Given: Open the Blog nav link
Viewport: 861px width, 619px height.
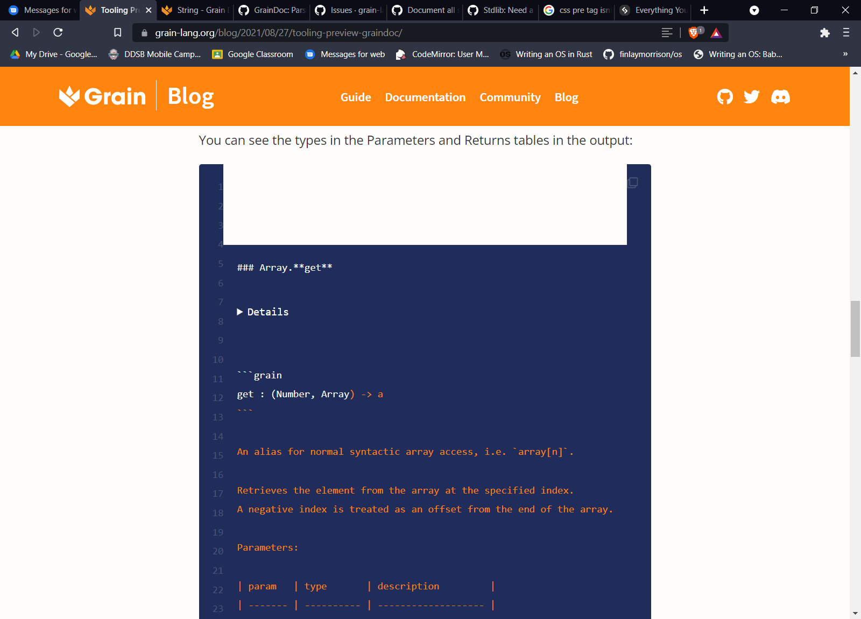Looking at the screenshot, I should [x=567, y=97].
